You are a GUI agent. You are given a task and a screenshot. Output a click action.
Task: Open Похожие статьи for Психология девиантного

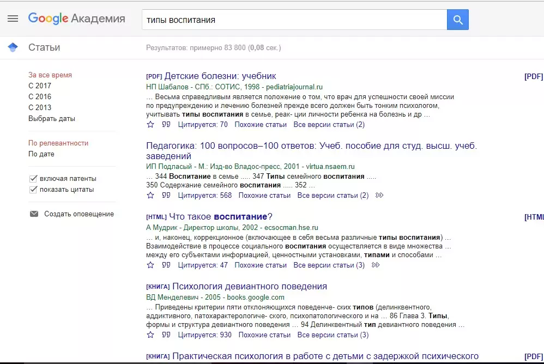[x=264, y=335]
